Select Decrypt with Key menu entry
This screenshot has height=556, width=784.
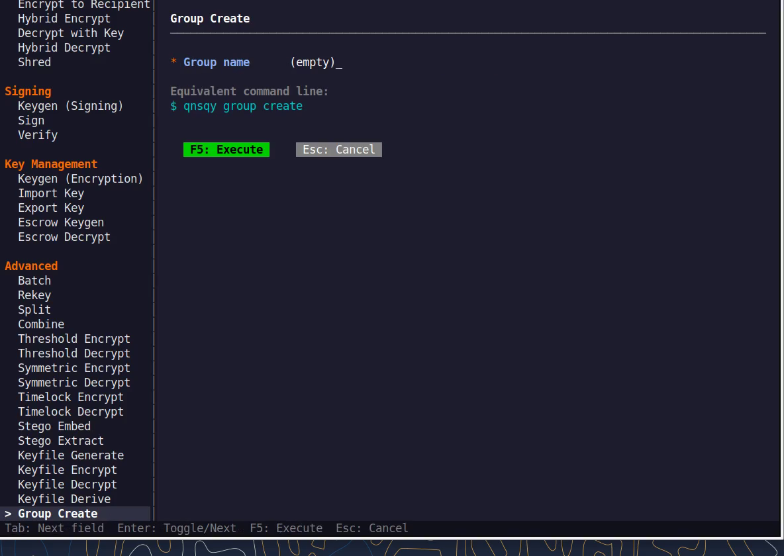(x=70, y=33)
